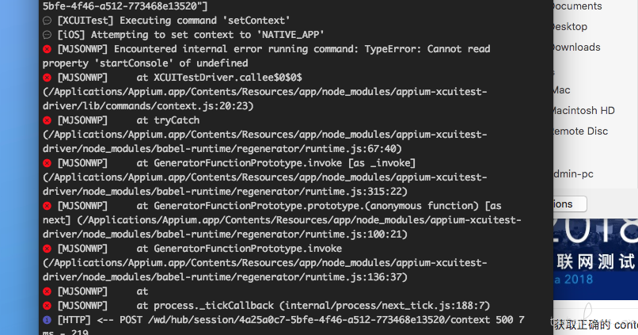Click the error icon beside 'GeneratorFunctionPrototype.invoke' runtime.js:136

(x=47, y=249)
